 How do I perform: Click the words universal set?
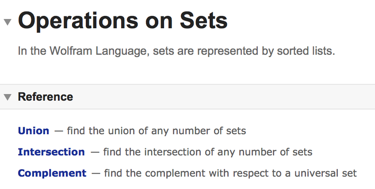point(325,173)
